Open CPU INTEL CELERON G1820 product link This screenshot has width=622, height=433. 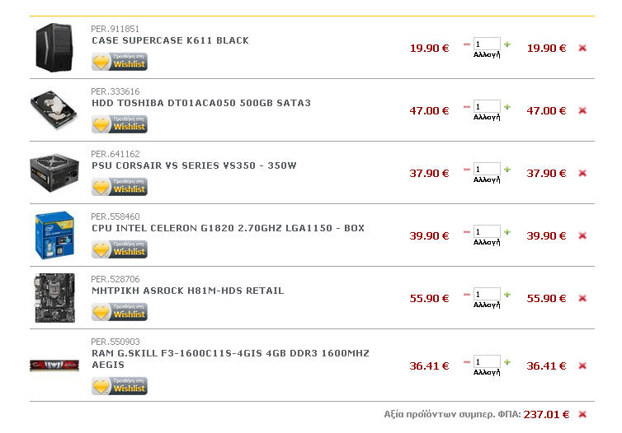point(228,228)
